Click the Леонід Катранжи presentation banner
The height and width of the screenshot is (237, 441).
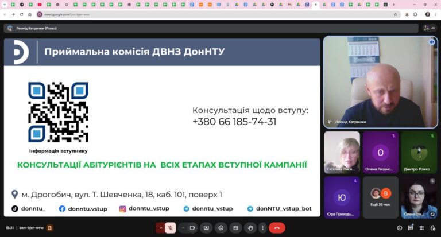coord(211,28)
